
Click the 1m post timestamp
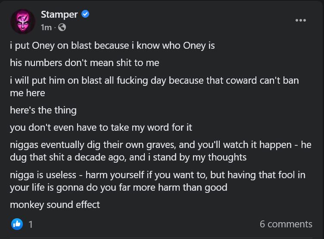(x=46, y=28)
